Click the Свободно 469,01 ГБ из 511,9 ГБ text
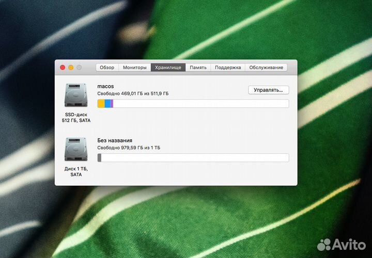The image size is (372, 258). coord(133,93)
